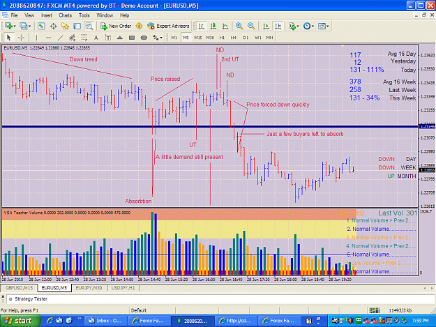
Task: Click the New Order button
Action: [x=116, y=26]
